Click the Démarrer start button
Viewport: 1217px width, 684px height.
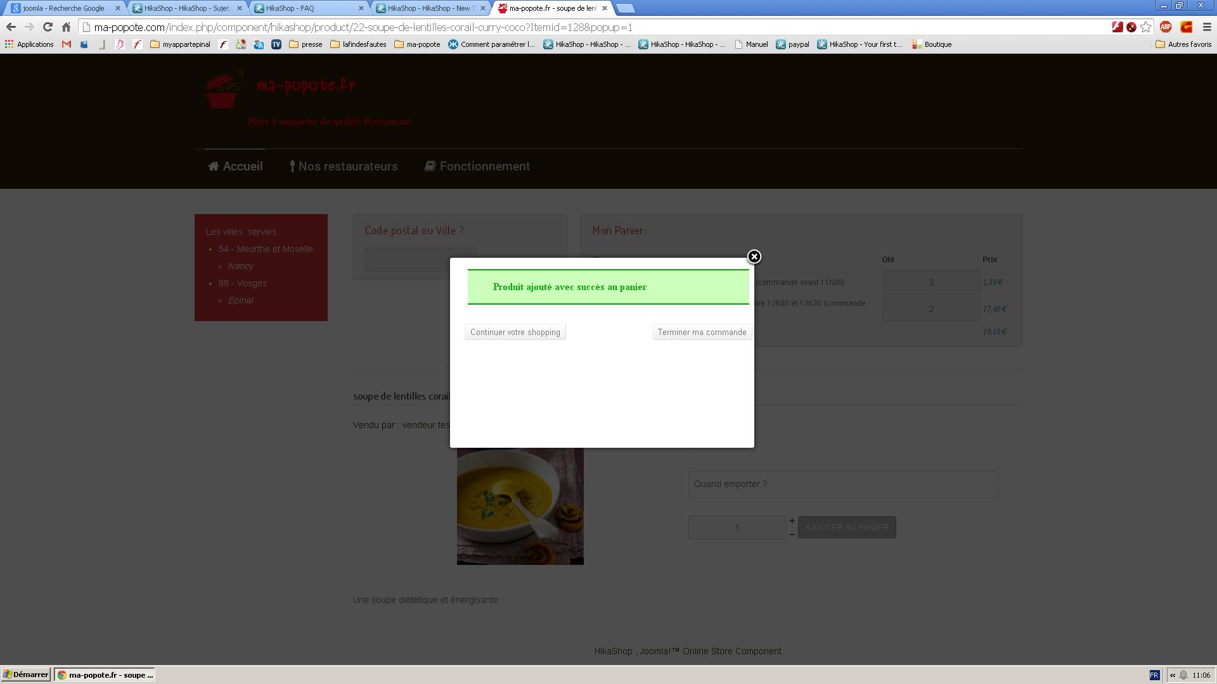pos(25,674)
